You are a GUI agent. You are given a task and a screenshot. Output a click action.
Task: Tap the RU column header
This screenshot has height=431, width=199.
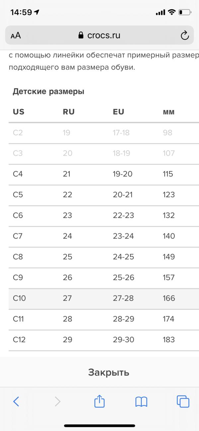click(x=69, y=112)
